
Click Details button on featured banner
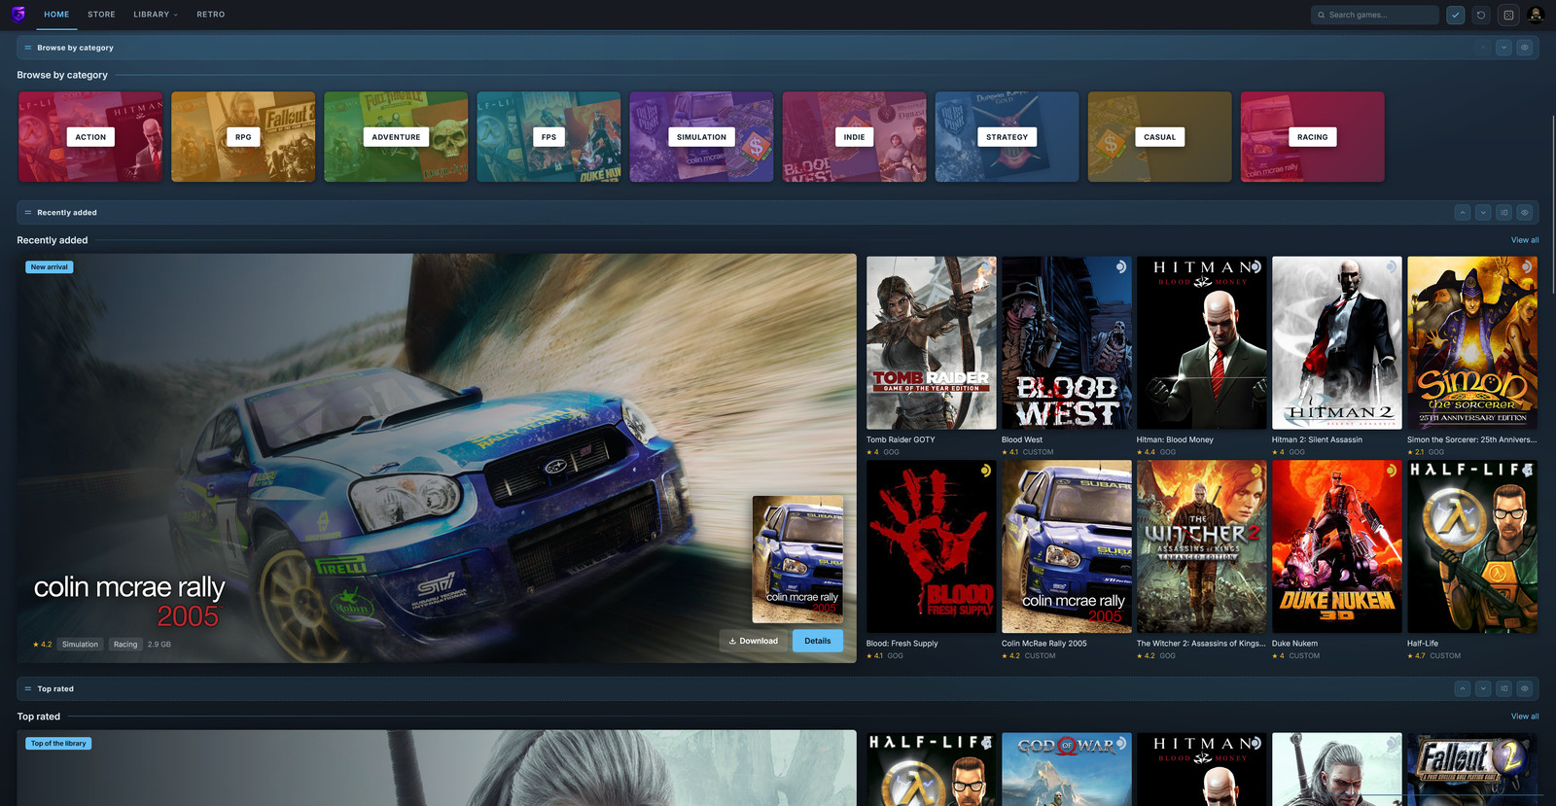click(x=818, y=642)
